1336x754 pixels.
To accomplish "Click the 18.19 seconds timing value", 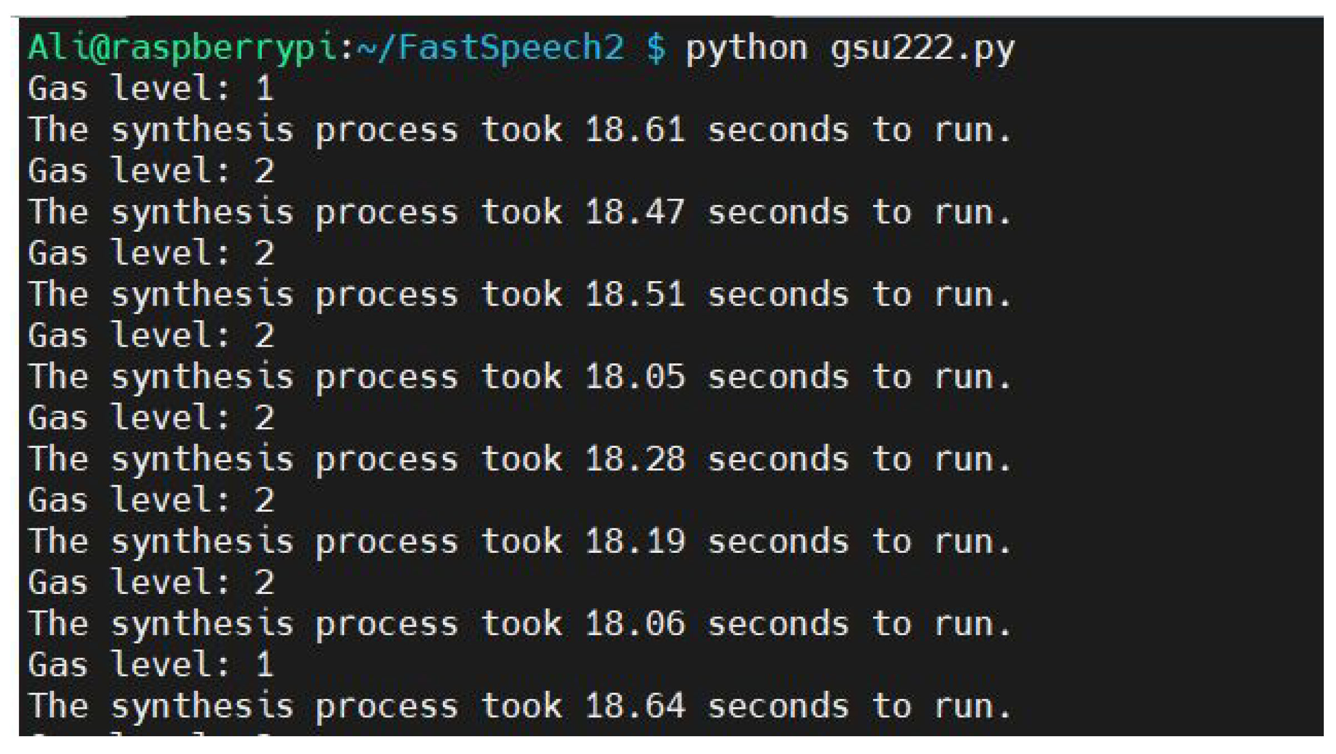I will pos(635,541).
